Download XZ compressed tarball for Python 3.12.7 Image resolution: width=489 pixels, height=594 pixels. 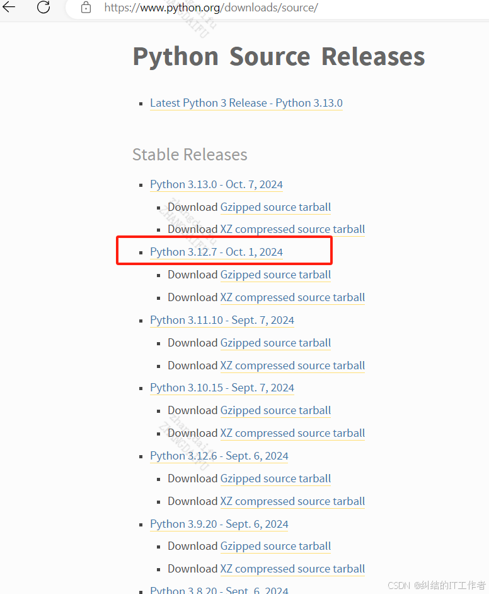click(x=292, y=297)
